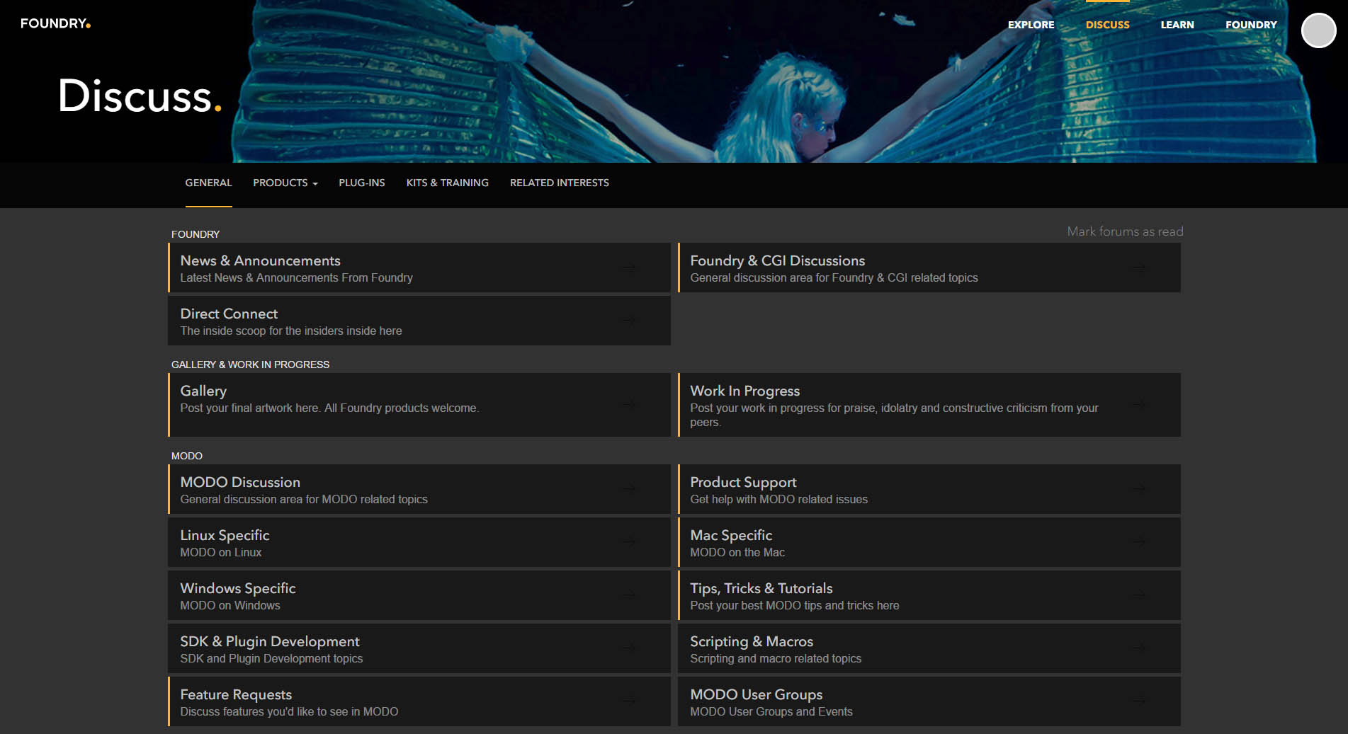Screen dimensions: 1348x734
Task: Expand the Products dropdown menu
Action: tap(285, 183)
